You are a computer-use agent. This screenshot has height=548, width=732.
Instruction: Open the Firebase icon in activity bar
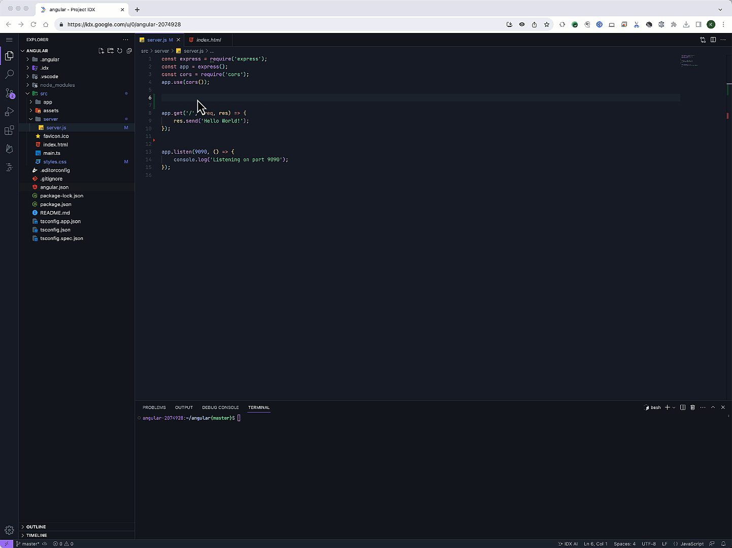[x=9, y=149]
